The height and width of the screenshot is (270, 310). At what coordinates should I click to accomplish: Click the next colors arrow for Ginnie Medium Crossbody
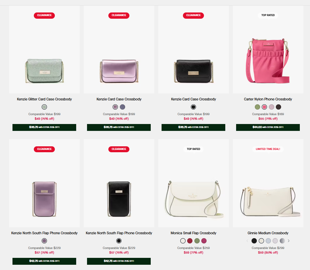click(288, 241)
